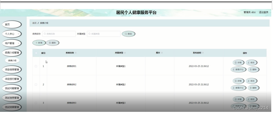Click 首页 in the breadcrumb
Viewport: 273px width, 113px height.
(35, 23)
